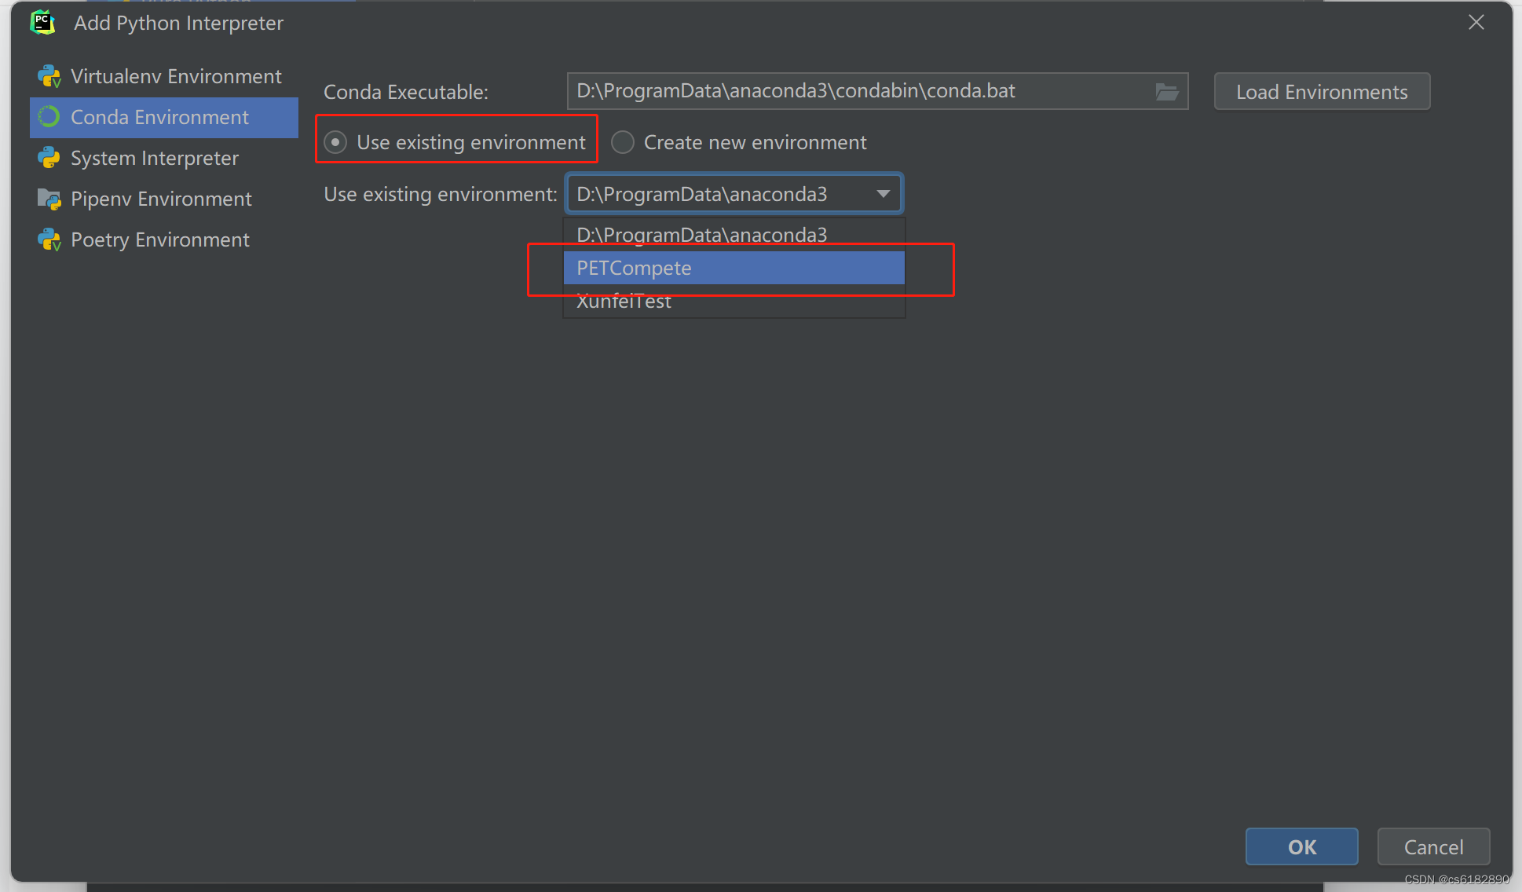Click the PyCharm logo in title bar
The image size is (1522, 892).
[x=42, y=23]
